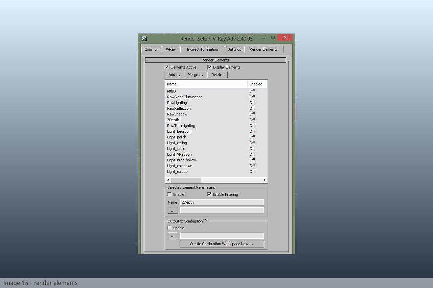
Task: Click Create Combustion Workspace Now button
Action: click(222, 244)
